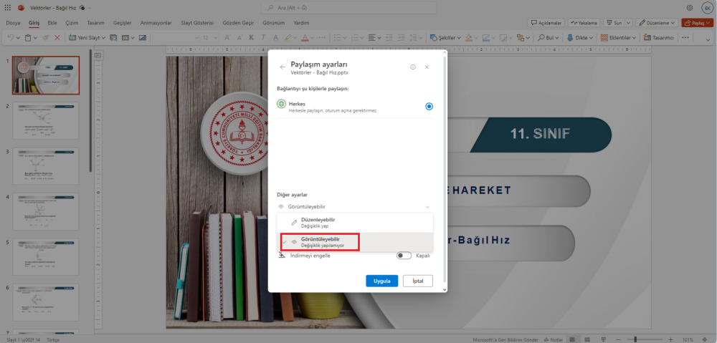Close the Paylaşım ayarları dialog with X
Screen dimensions: 717x343
pos(427,67)
